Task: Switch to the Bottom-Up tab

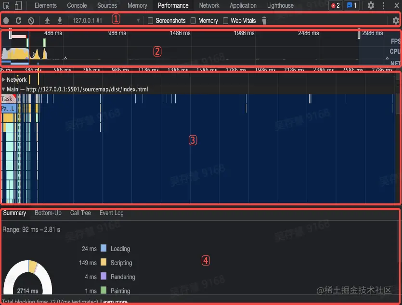Action: tap(48, 213)
